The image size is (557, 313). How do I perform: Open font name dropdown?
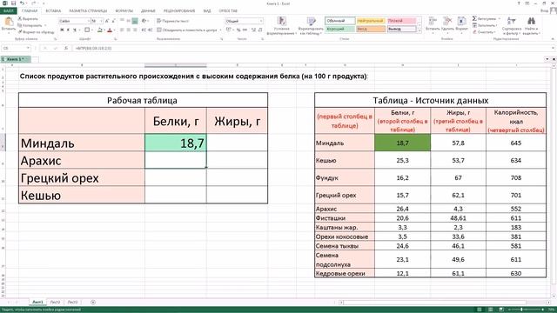(x=88, y=21)
